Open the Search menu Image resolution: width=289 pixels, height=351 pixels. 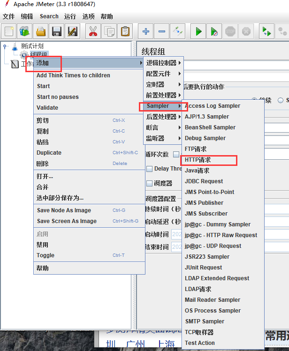pos(49,16)
